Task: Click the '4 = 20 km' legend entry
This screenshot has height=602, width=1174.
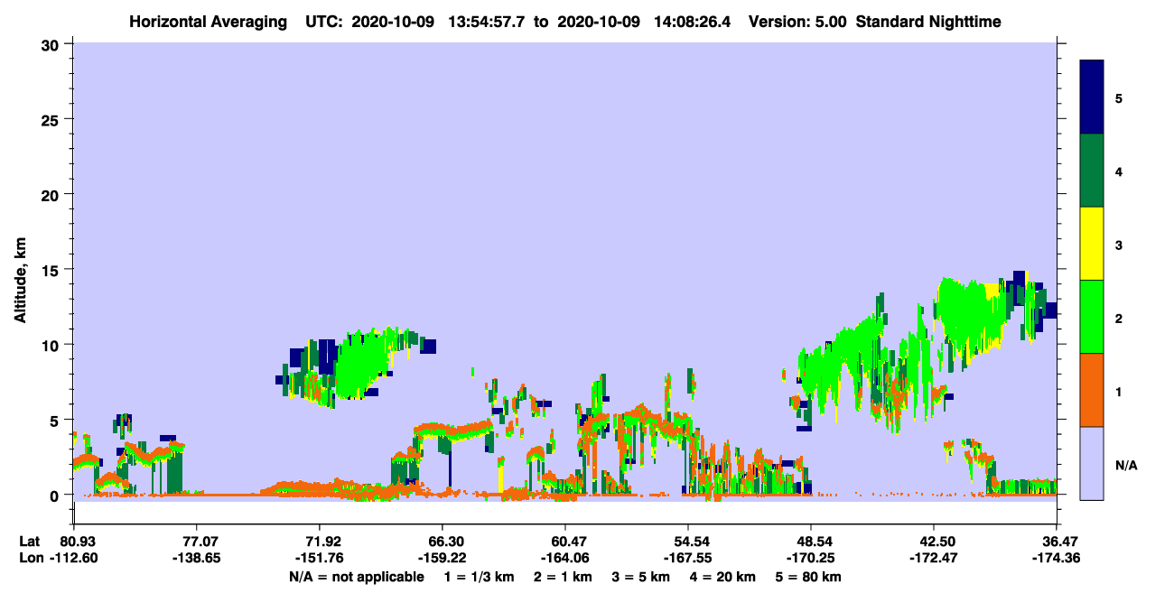Action: 723,577
